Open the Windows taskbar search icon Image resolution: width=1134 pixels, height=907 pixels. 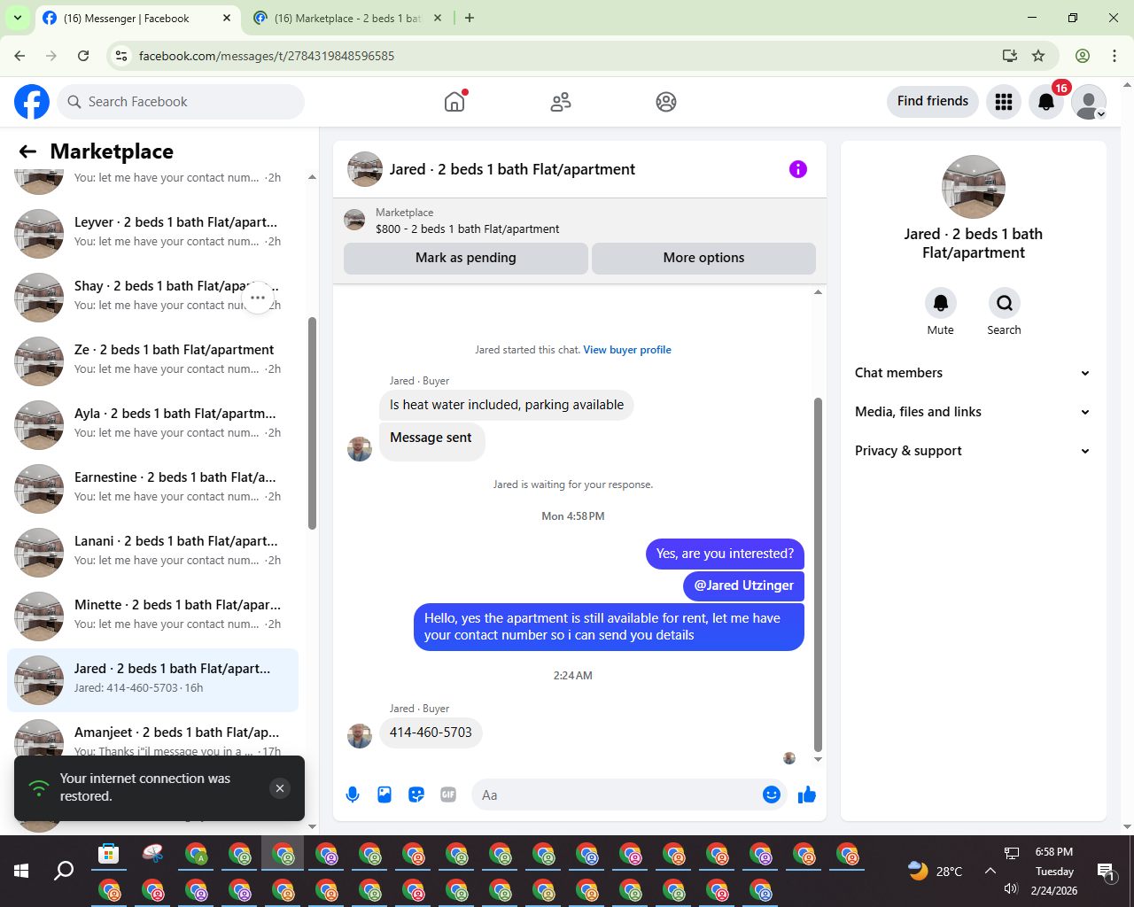(x=64, y=871)
